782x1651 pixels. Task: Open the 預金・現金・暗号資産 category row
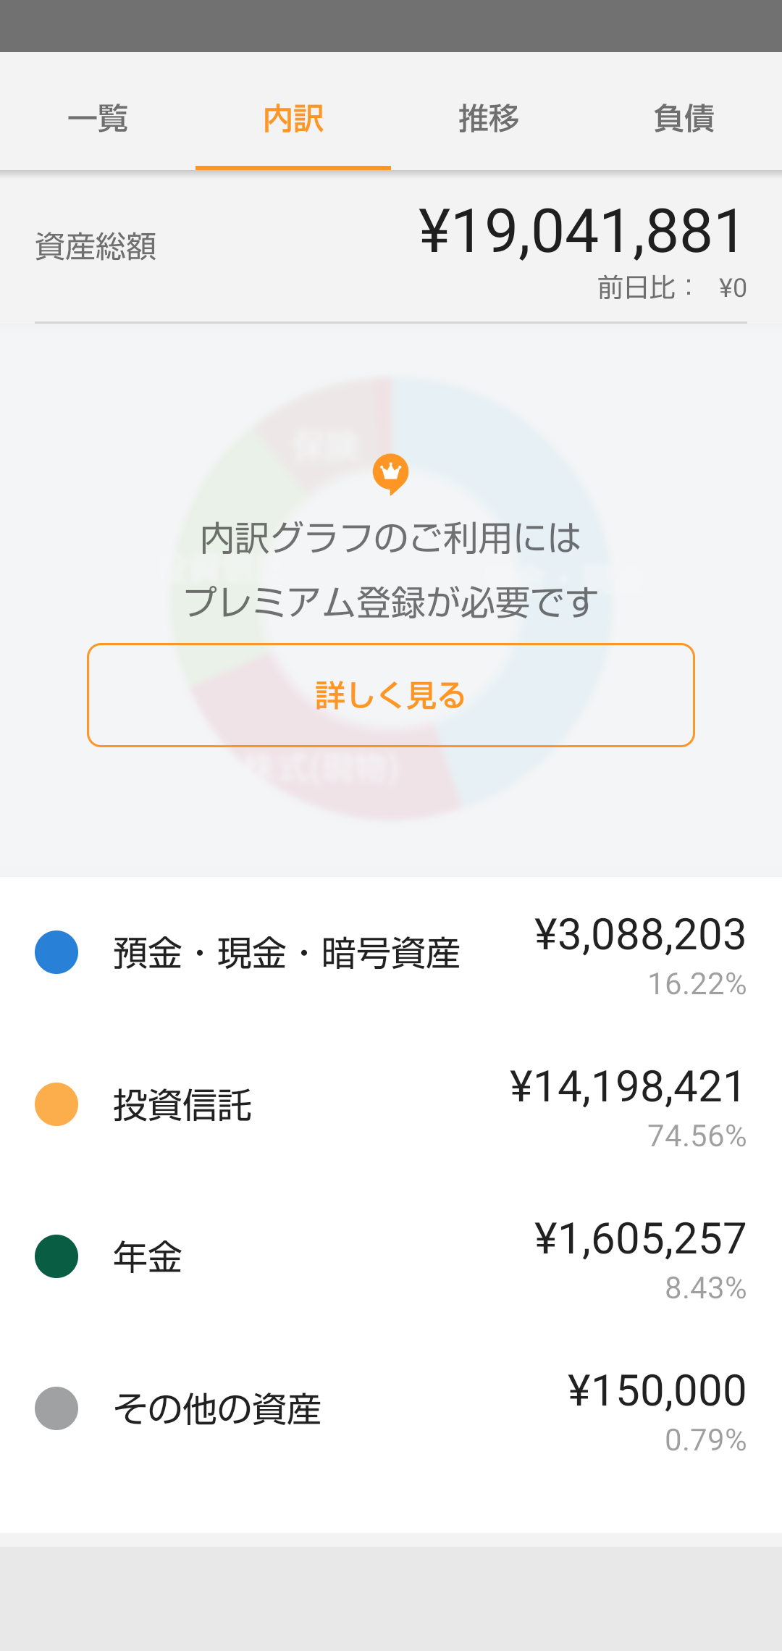click(x=287, y=953)
